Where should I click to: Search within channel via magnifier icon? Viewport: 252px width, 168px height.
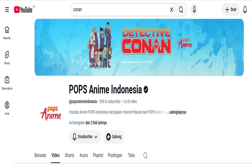145,155
